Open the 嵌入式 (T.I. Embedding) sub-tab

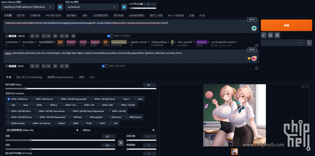(29, 77)
